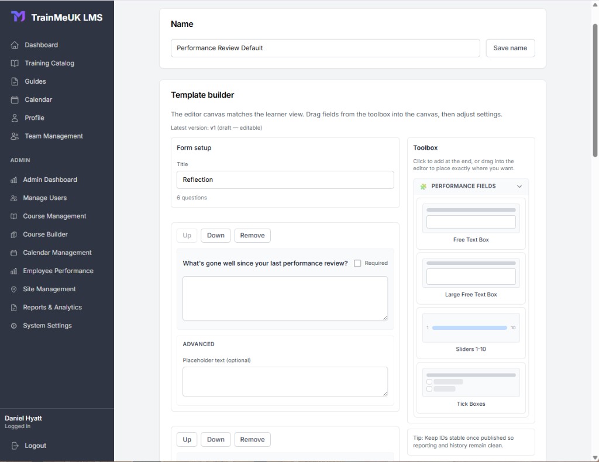Click the template Name input field

tap(325, 48)
